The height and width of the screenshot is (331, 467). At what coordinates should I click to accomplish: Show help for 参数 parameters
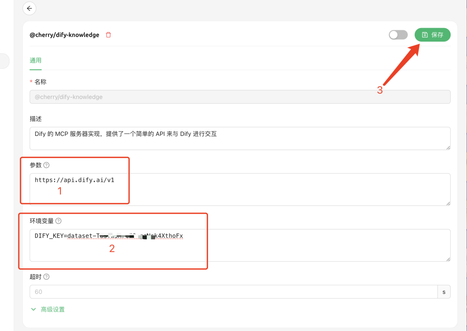(x=46, y=165)
